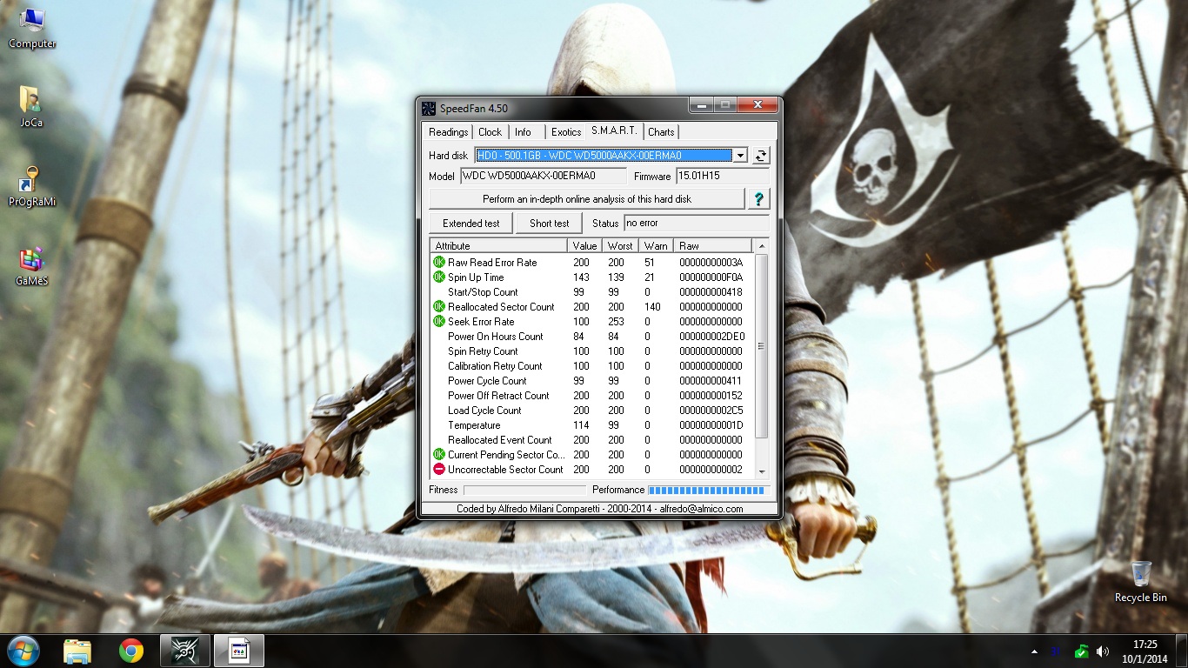Open the Info tab
The image size is (1188, 668).
[x=523, y=132]
